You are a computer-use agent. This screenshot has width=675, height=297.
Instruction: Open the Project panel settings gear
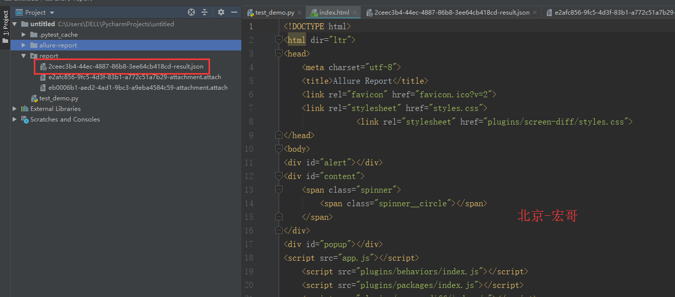coord(221,12)
